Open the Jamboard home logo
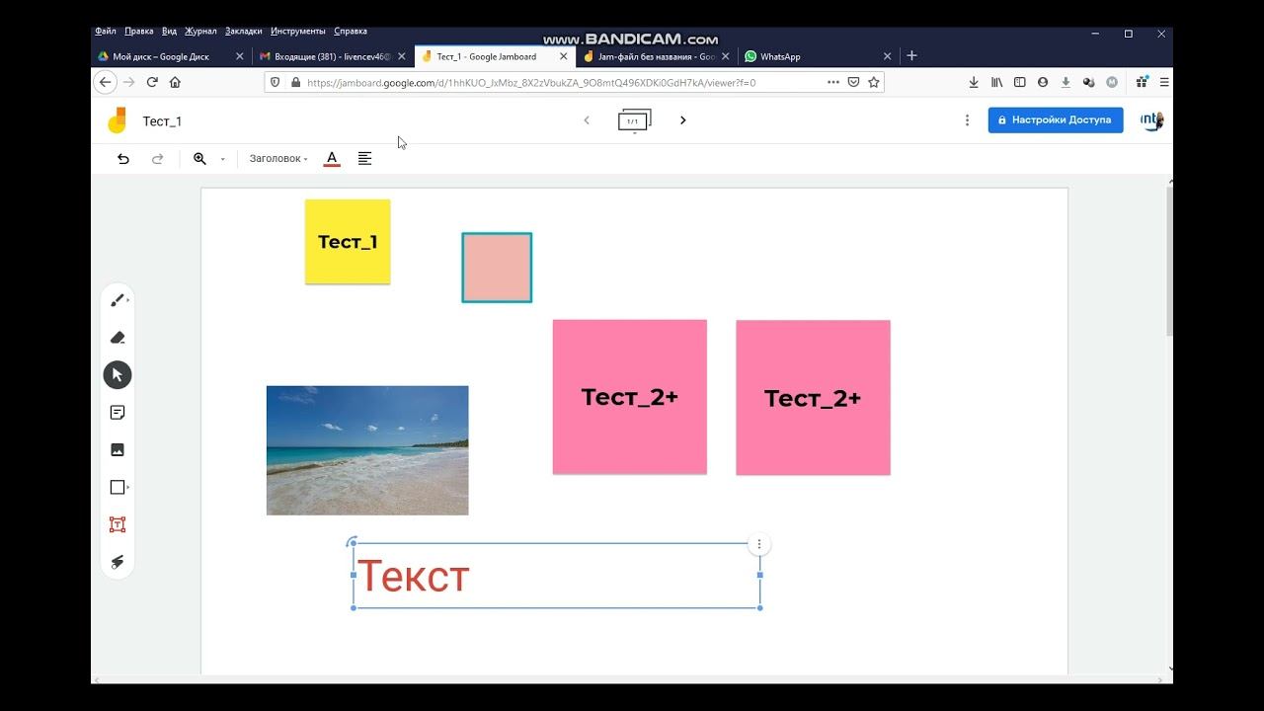Image resolution: width=1264 pixels, height=711 pixels. pos(118,120)
